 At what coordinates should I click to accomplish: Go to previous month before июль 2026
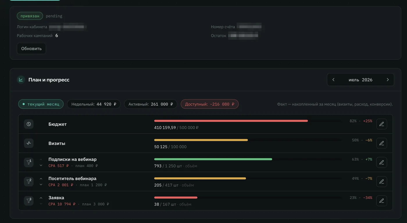[x=333, y=80]
